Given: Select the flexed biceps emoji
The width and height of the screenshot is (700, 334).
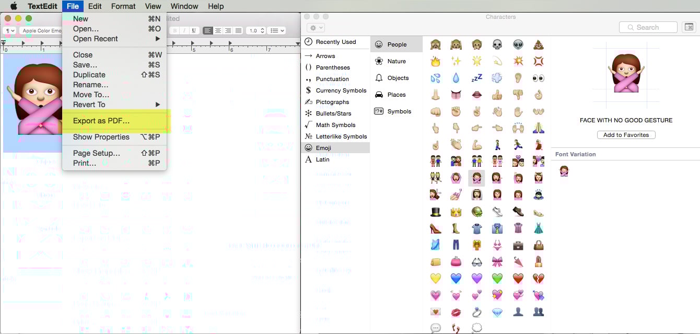Looking at the screenshot, I should 476,145.
